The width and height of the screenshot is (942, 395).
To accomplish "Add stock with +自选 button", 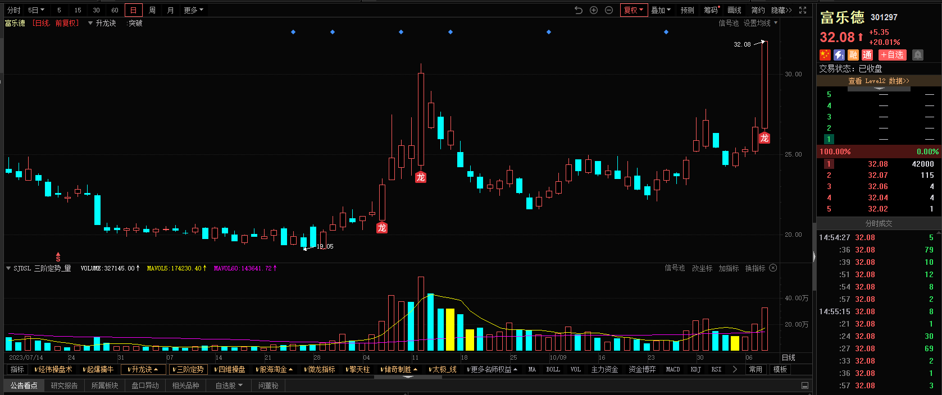I will (x=892, y=54).
